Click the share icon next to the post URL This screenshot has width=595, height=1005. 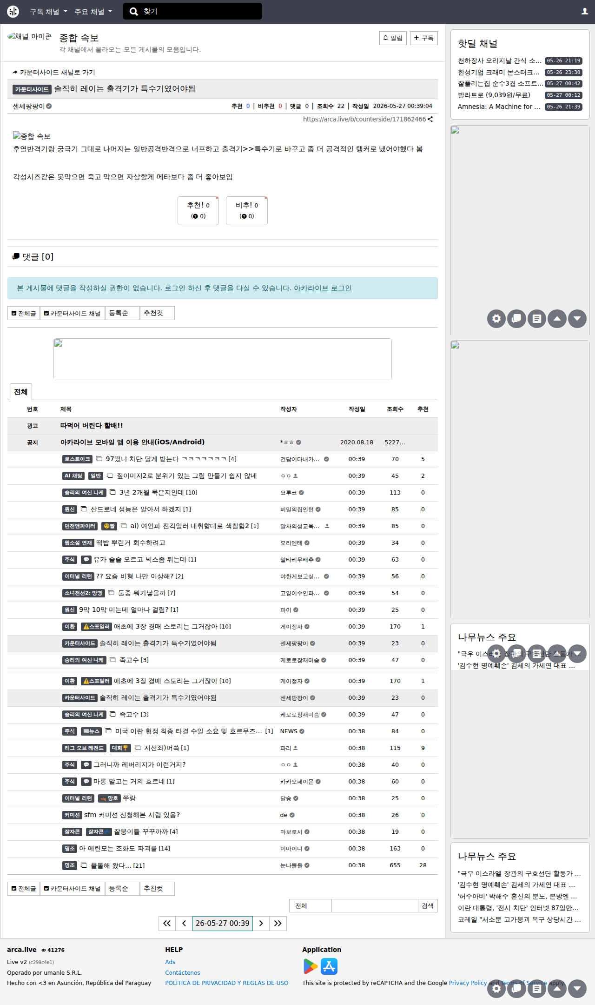(430, 119)
